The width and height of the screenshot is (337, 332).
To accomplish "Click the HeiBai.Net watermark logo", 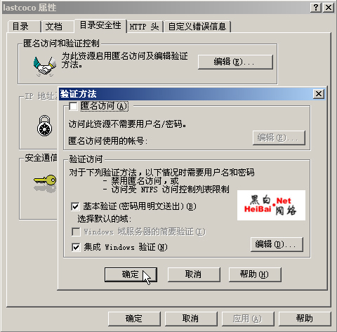I will click(x=271, y=206).
